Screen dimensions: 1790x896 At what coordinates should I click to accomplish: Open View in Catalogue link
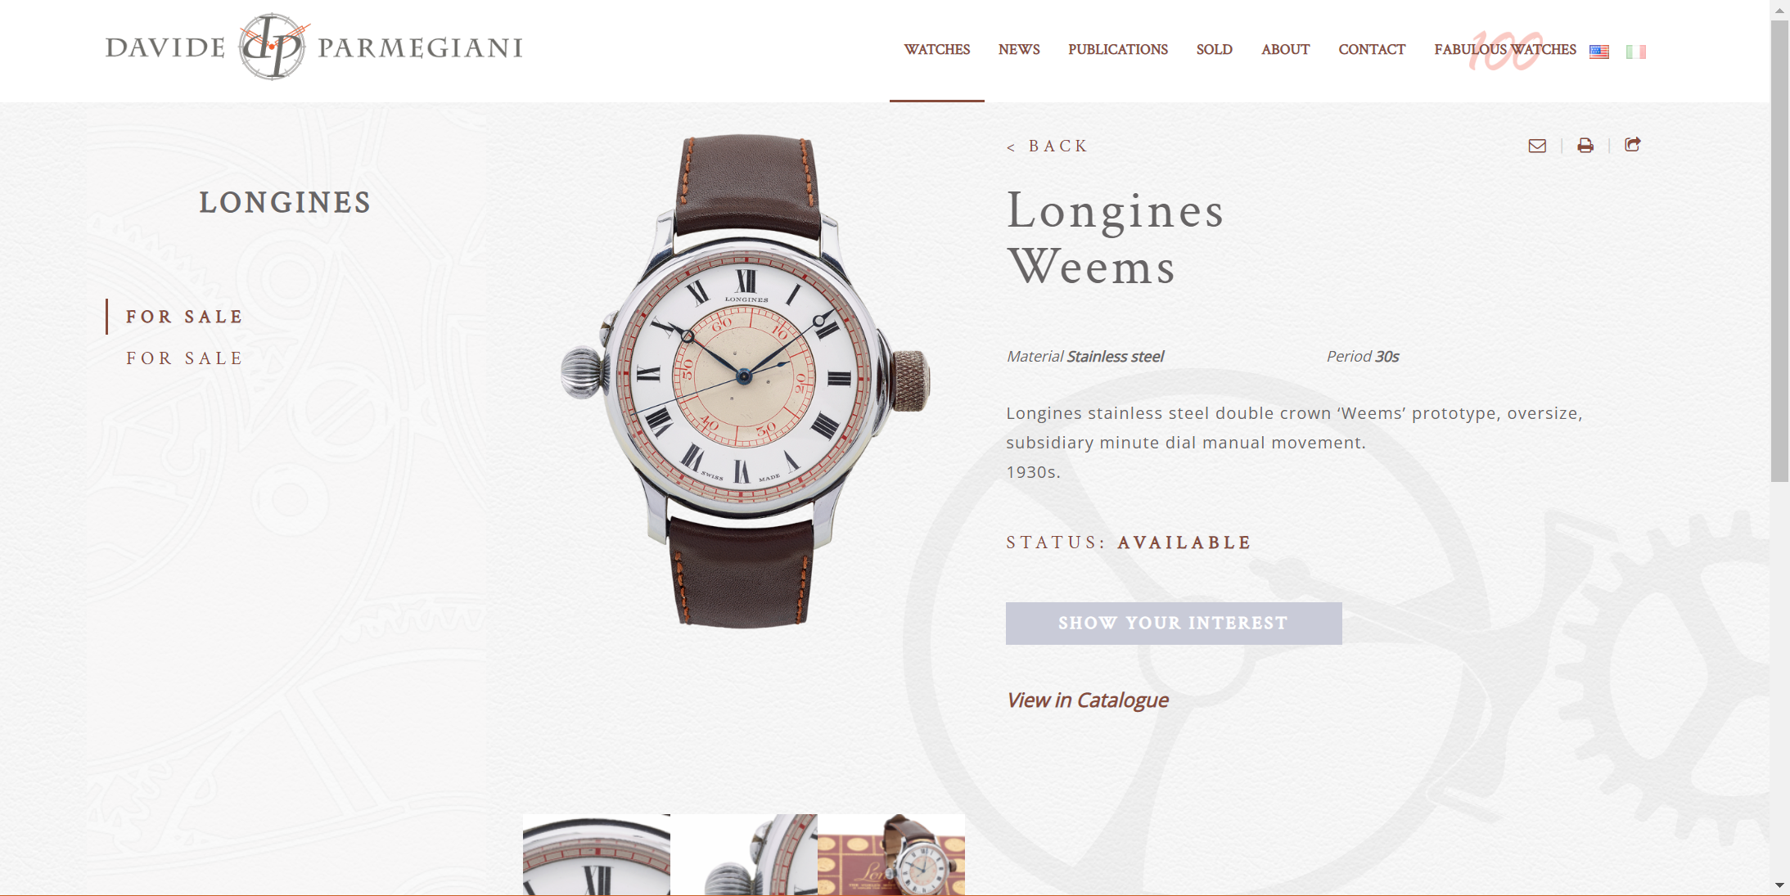pos(1087,700)
